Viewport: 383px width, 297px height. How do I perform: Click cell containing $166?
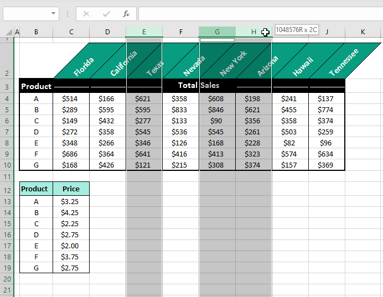(107, 99)
